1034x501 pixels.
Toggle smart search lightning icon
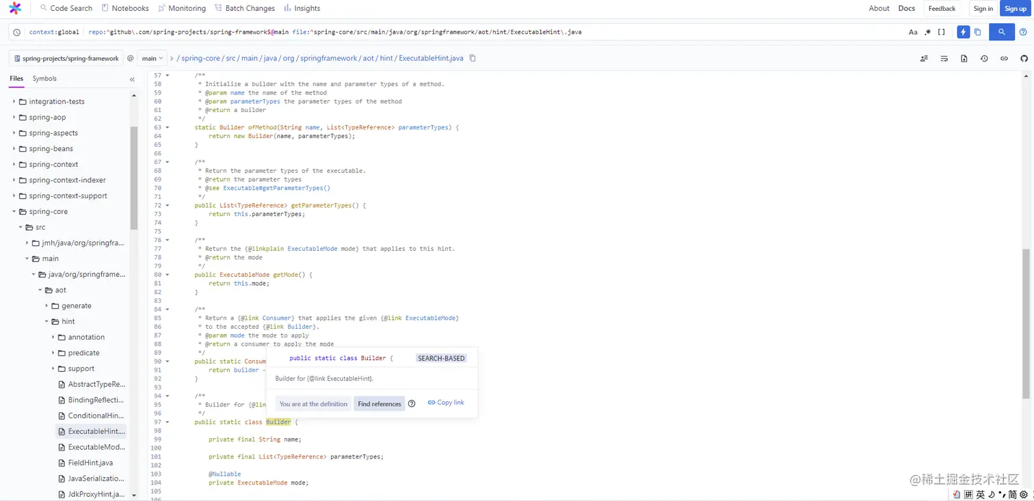click(963, 32)
